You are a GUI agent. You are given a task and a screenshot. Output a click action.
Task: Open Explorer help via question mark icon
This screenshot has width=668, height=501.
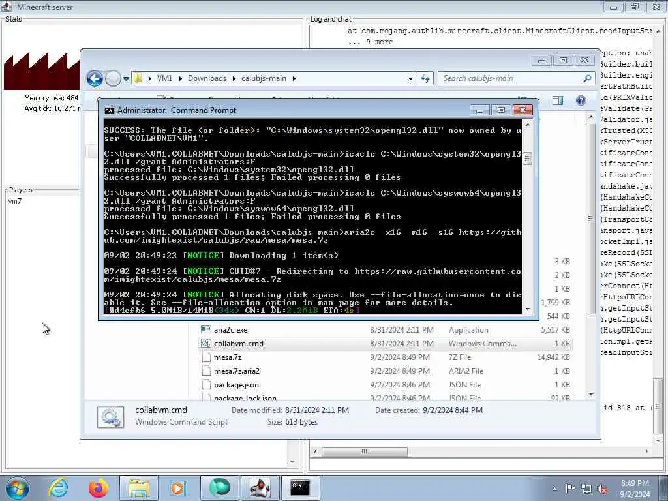coord(581,100)
